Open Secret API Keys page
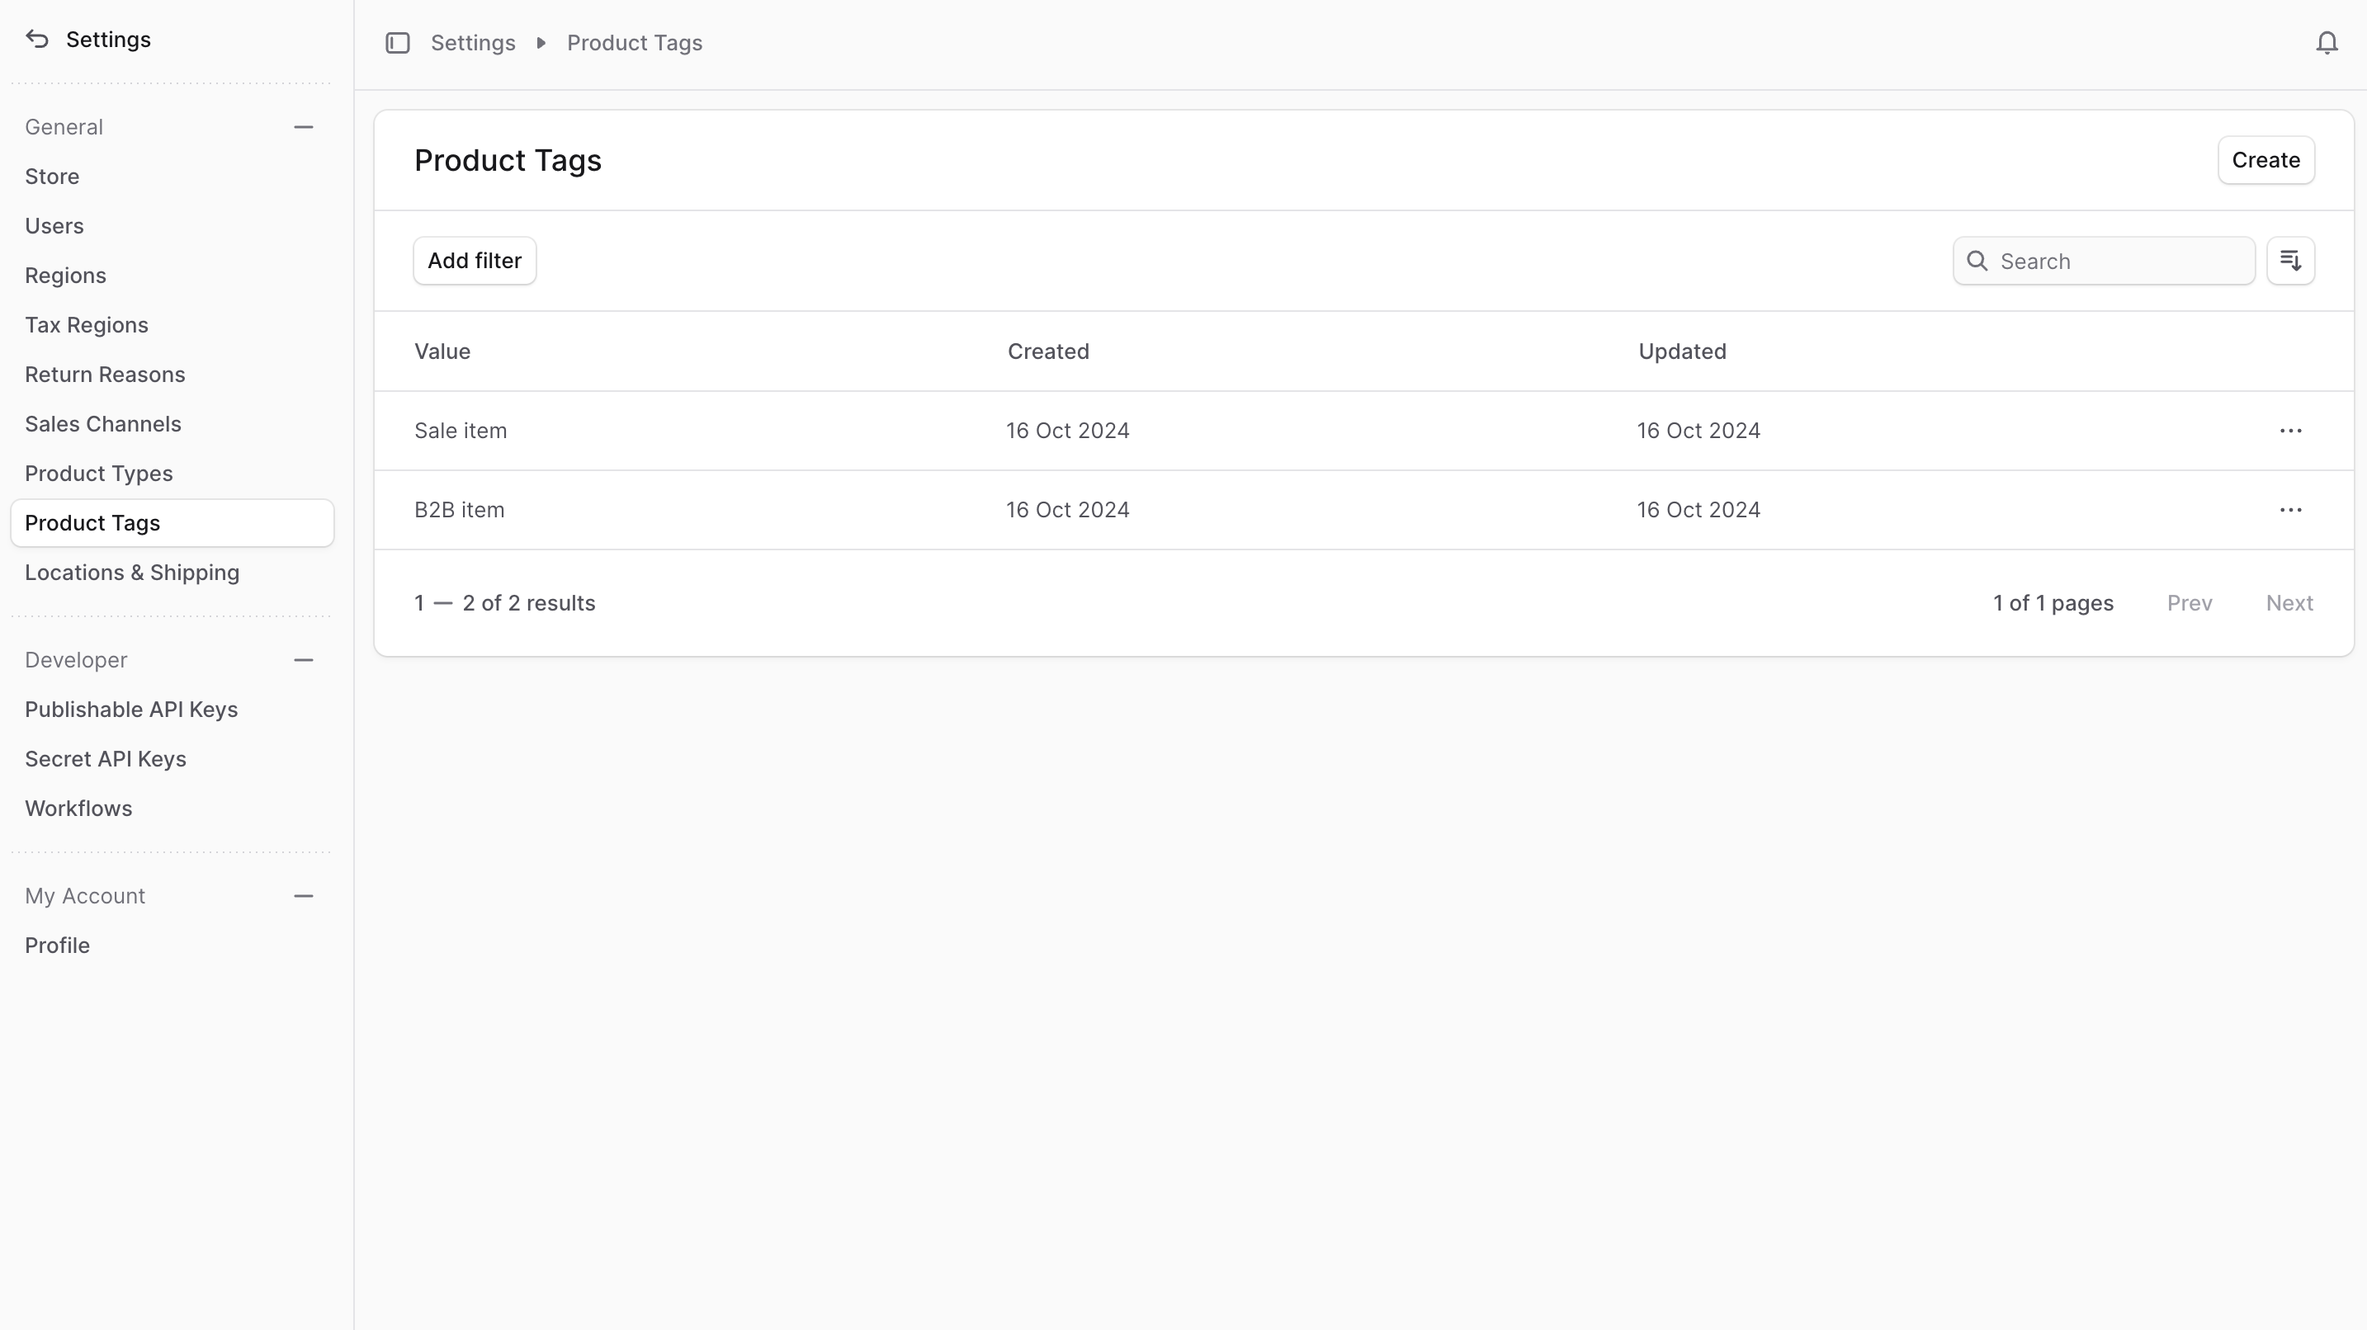This screenshot has width=2367, height=1330. pos(105,760)
